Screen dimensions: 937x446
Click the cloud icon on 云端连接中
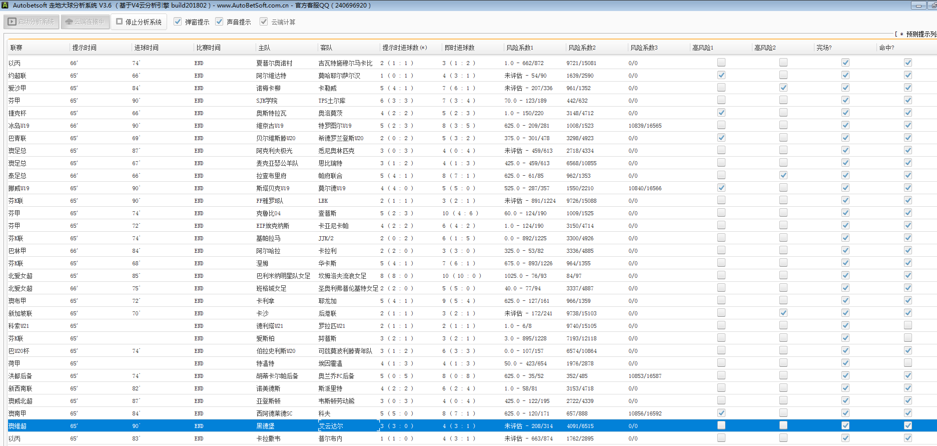pyautogui.click(x=69, y=22)
